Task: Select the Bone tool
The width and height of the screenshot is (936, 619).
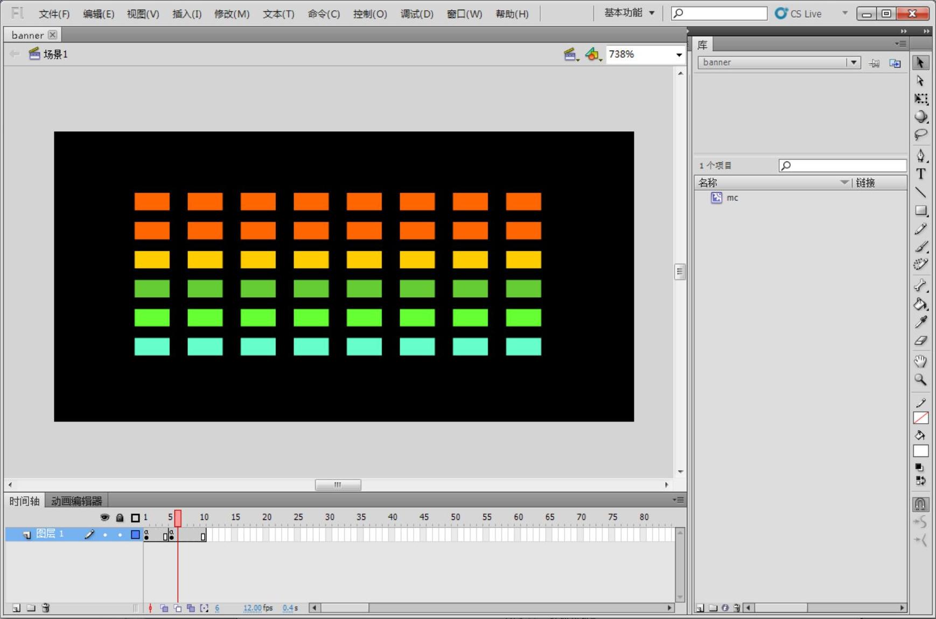Action: coord(920,285)
